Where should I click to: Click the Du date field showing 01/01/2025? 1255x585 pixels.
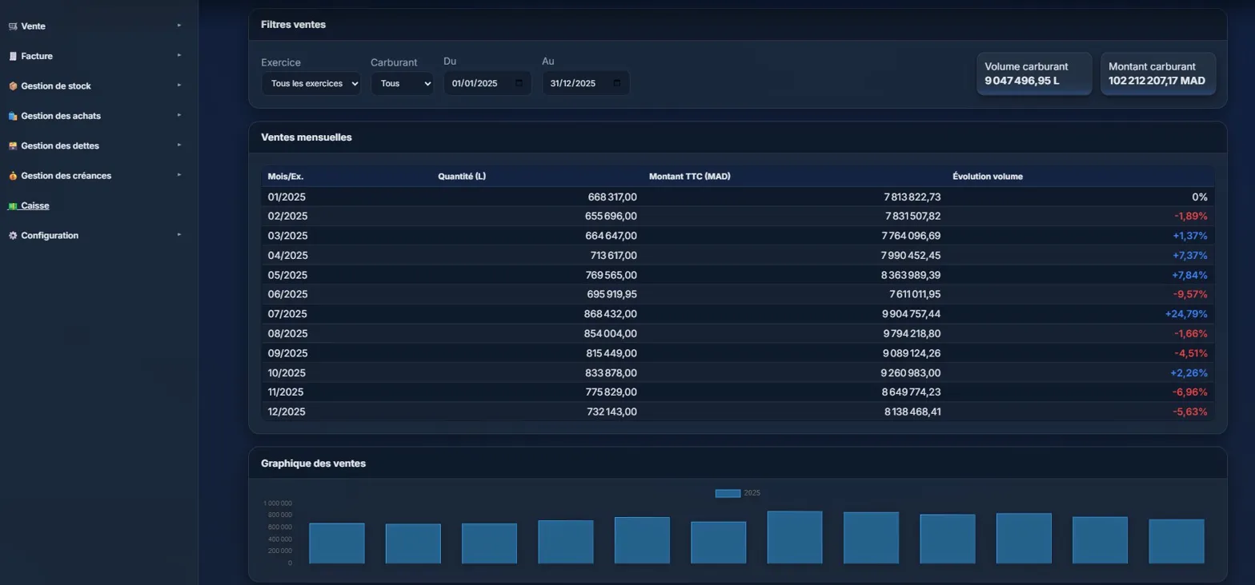click(x=476, y=83)
